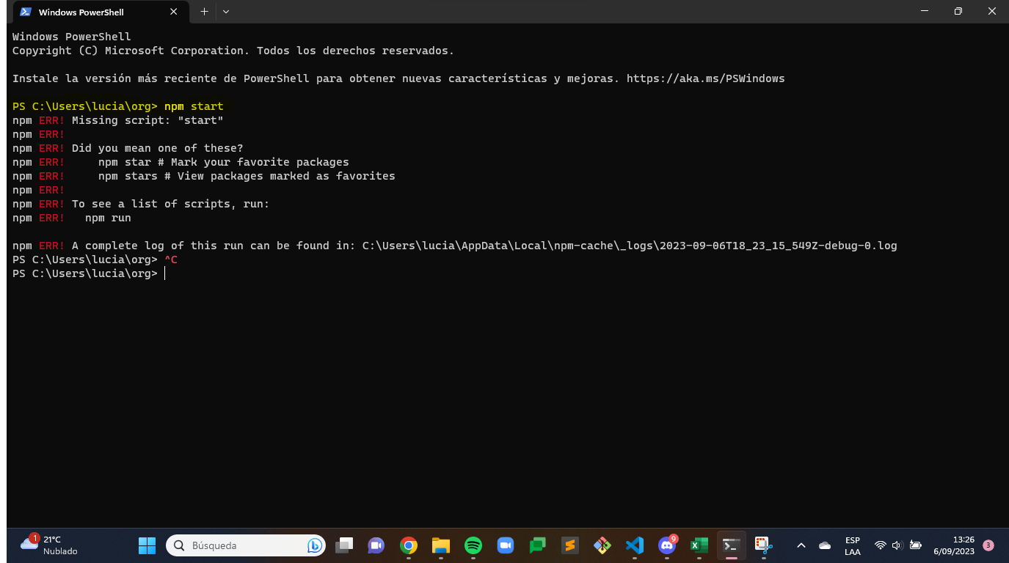This screenshot has width=1009, height=563.
Task: Open Task View on the taskbar
Action: tap(344, 545)
